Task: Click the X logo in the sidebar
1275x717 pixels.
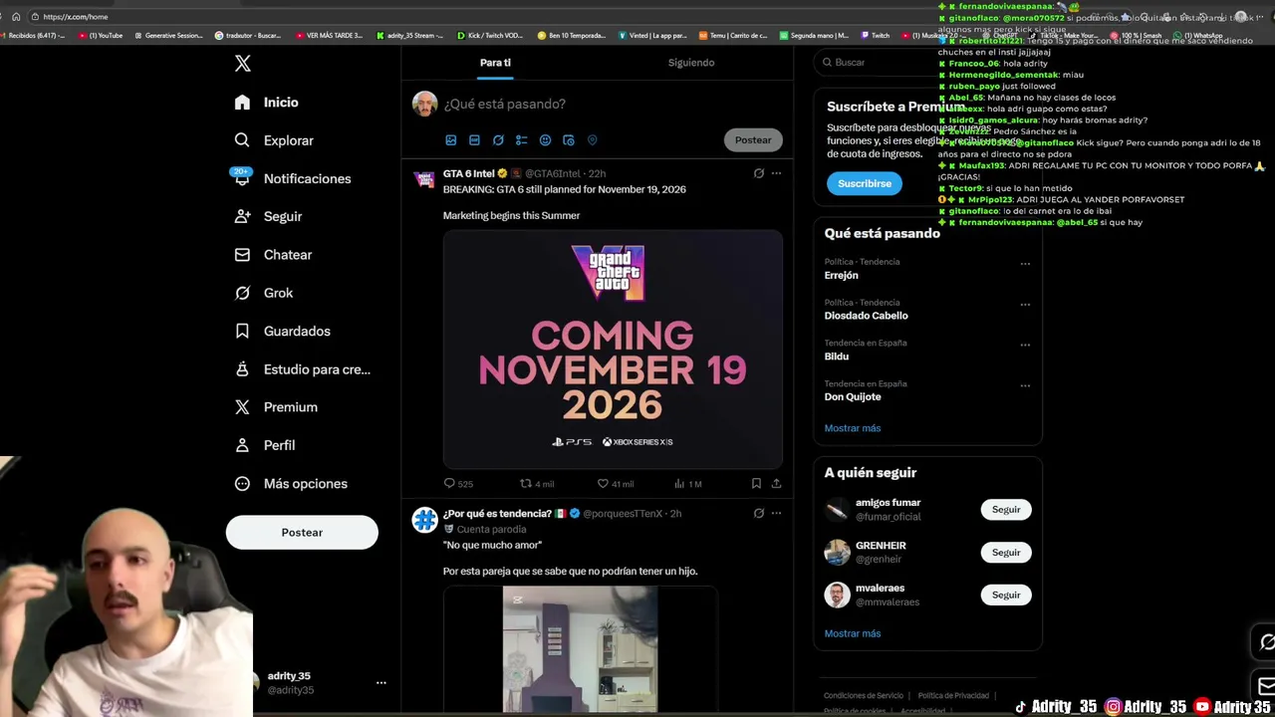Action: (242, 64)
